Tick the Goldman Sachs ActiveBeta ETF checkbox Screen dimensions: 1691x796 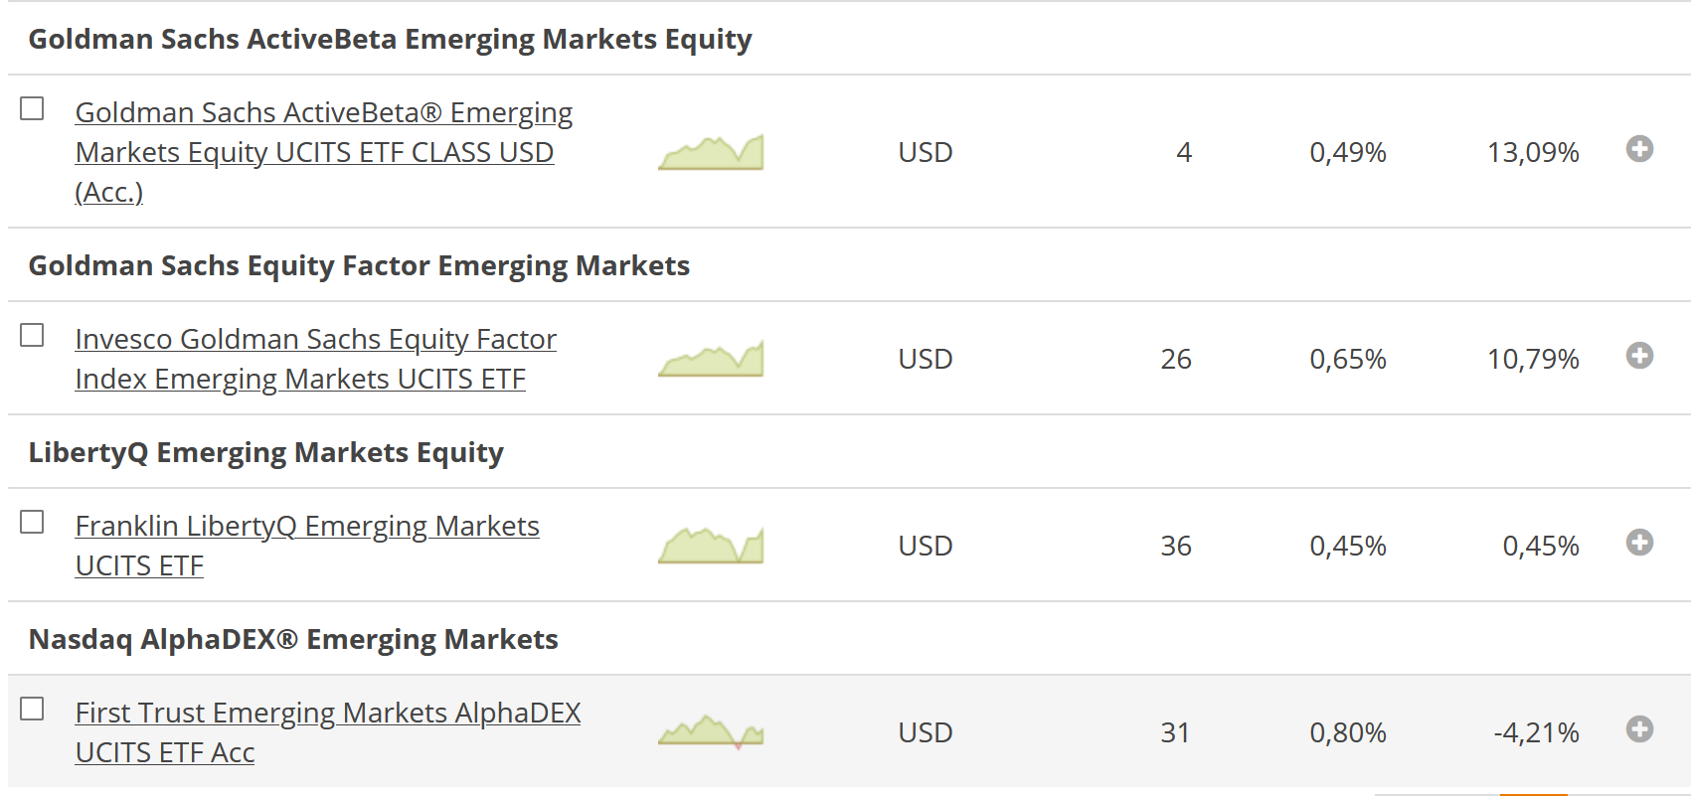[x=33, y=108]
